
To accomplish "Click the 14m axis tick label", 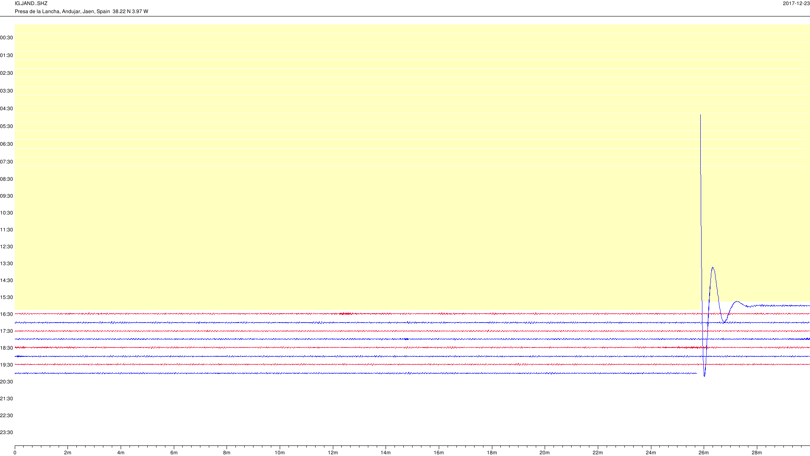I will [386, 453].
